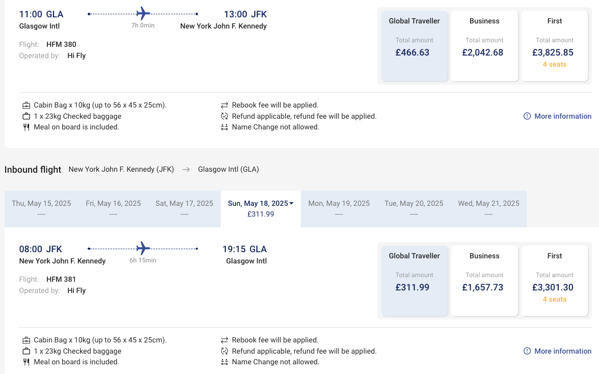Expand the Sun, May 18, 2025 date dropdown

click(292, 203)
